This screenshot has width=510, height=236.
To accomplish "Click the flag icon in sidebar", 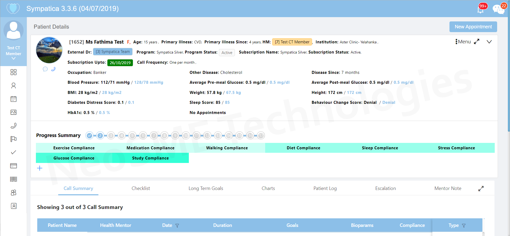I will coord(13,139).
